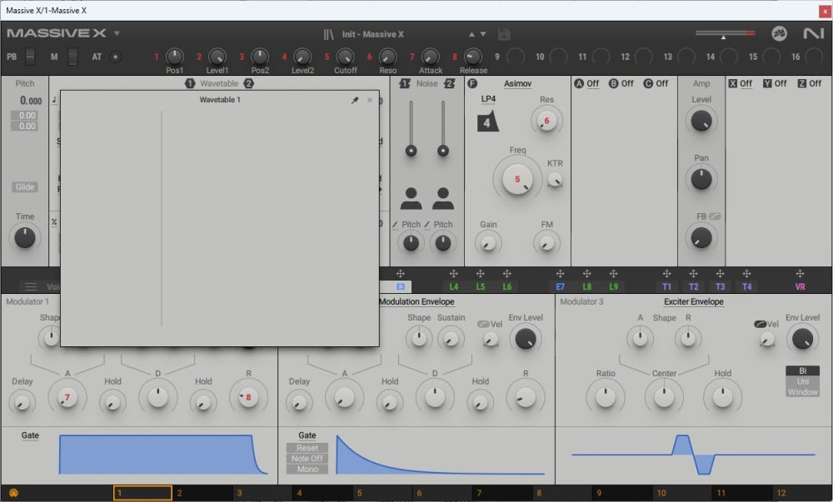Toggle Vel switch in Modulation Envelope
The width and height of the screenshot is (833, 502).
point(483,324)
